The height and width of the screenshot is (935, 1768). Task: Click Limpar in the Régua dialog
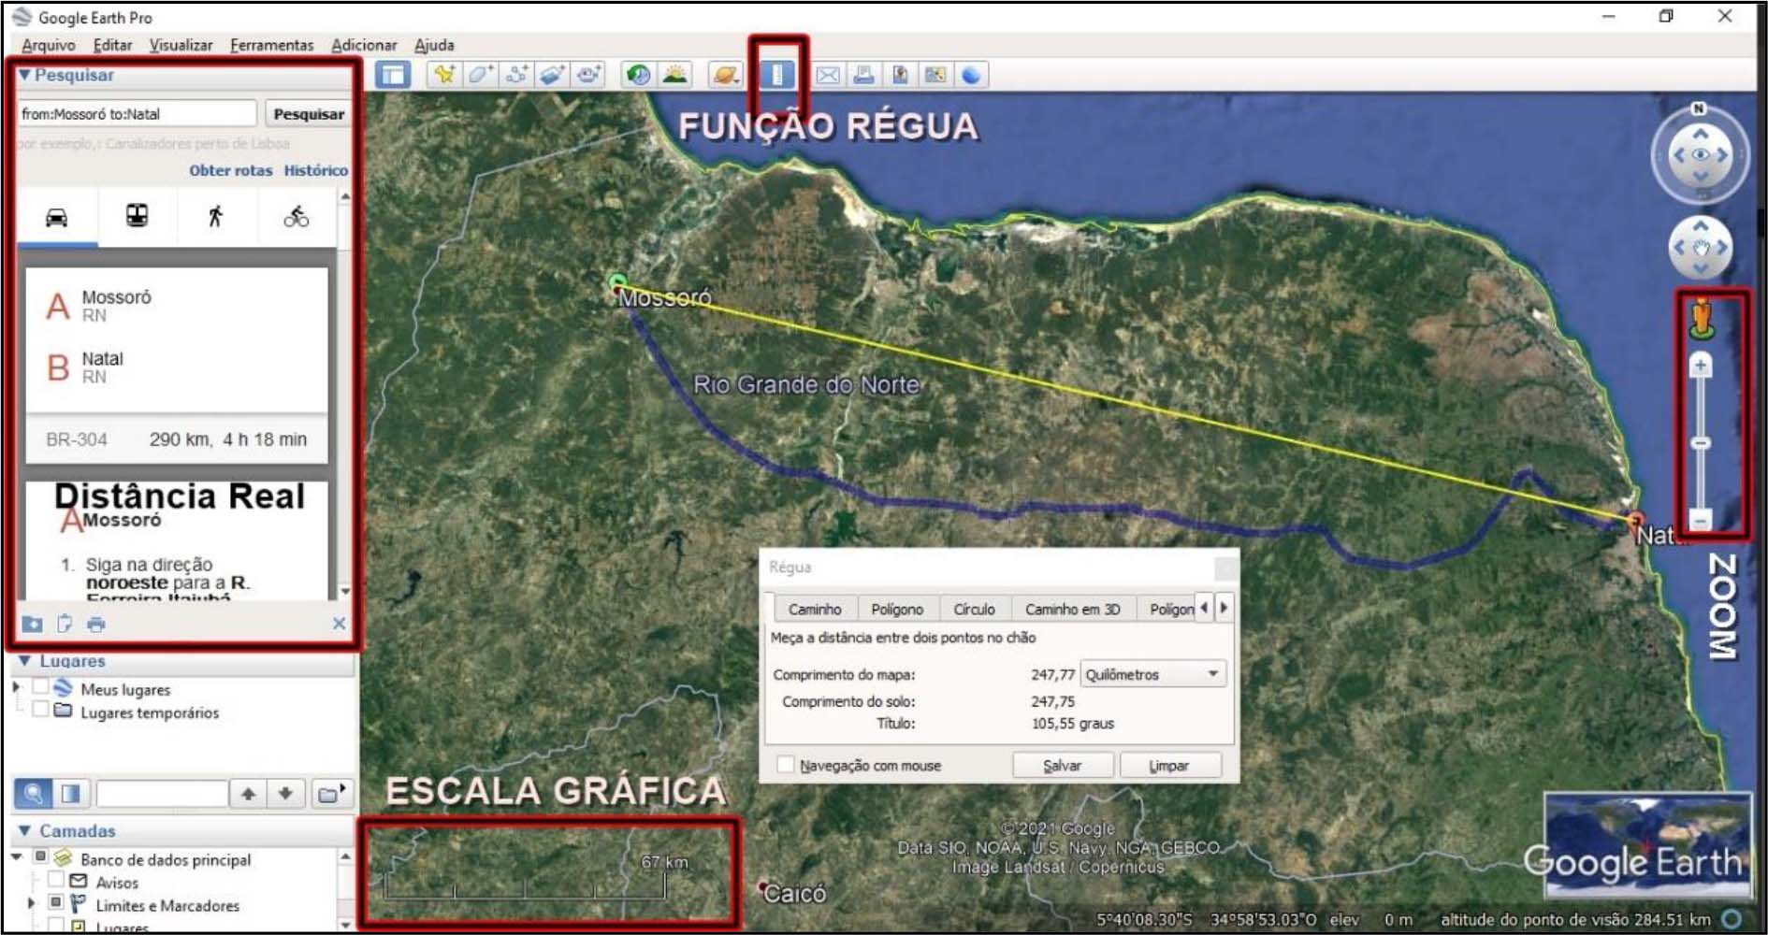(1169, 765)
